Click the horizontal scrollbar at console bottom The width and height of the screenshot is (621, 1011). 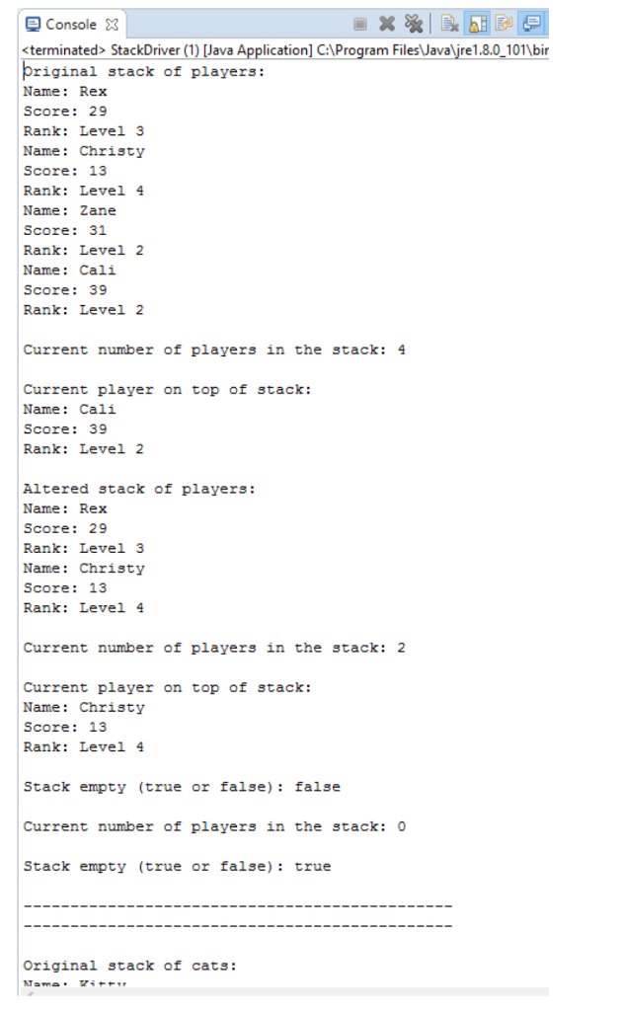[283, 991]
